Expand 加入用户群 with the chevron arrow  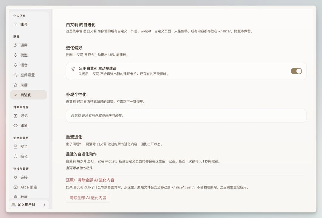point(44,205)
